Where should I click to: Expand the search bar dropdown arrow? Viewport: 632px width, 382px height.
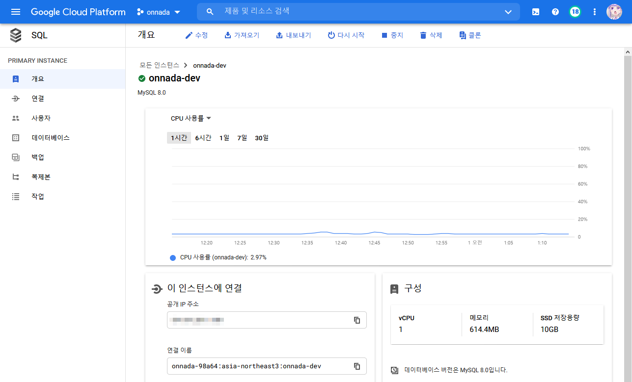(x=508, y=12)
